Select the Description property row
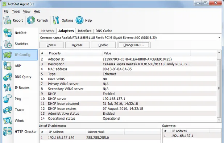This screenshot has width=224, height=143. [x=128, y=64]
